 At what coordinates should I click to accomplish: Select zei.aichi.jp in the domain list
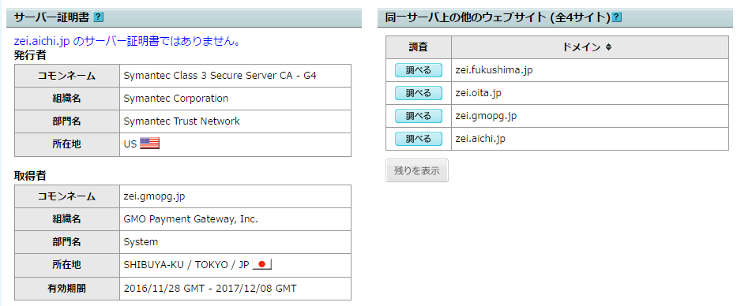point(480,139)
